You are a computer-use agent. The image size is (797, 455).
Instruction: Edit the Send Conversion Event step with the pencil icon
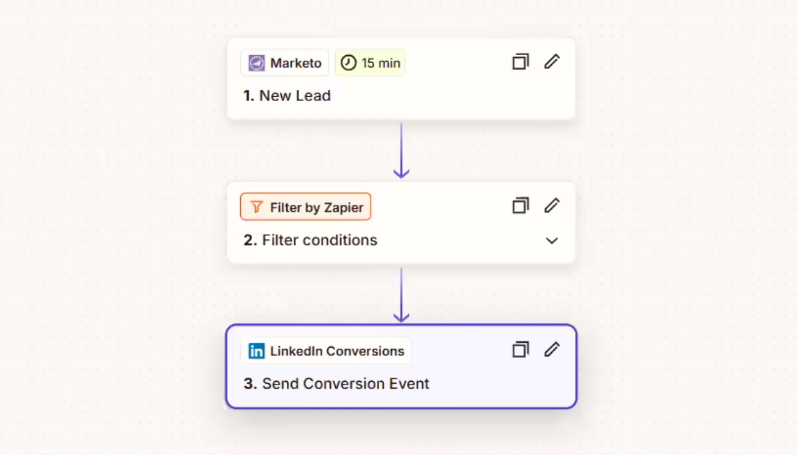[x=552, y=350]
